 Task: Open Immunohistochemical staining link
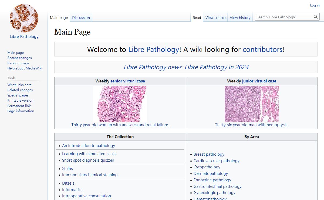pyautogui.click(x=90, y=175)
